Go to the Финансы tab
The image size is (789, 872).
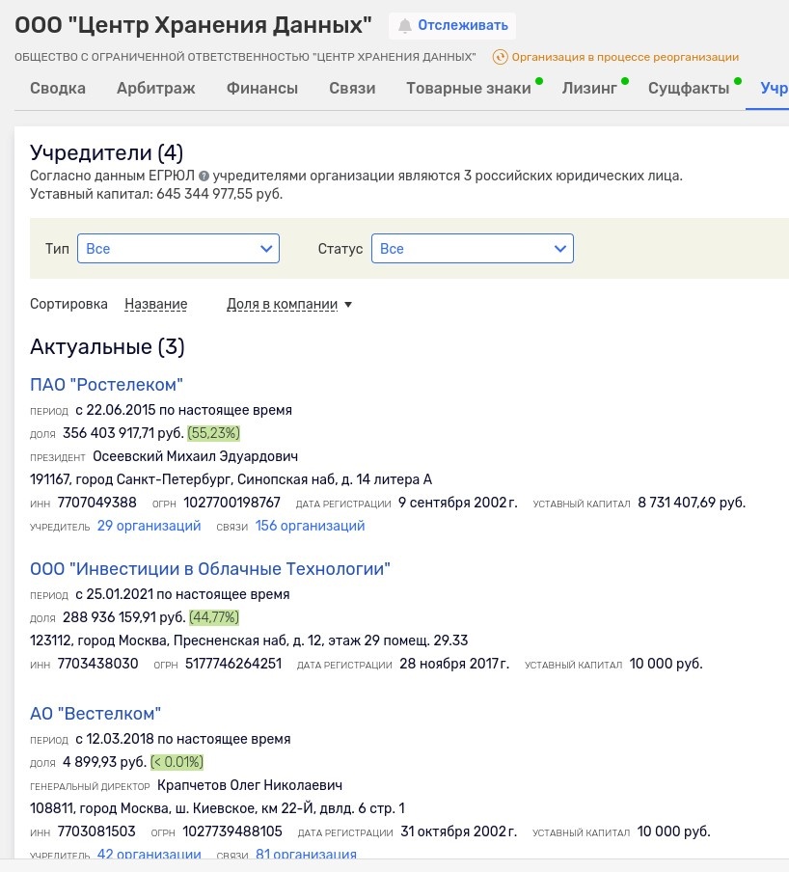(262, 89)
